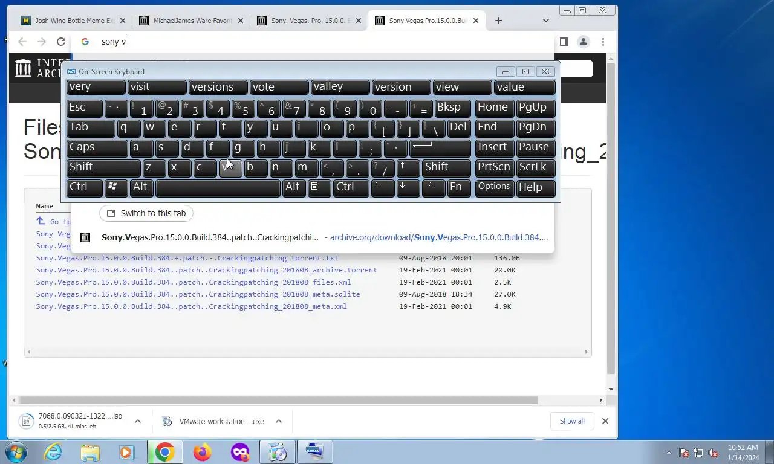Image resolution: width=774 pixels, height=464 pixels.
Task: Open On-Screen Keyboard Help
Action: (x=536, y=188)
